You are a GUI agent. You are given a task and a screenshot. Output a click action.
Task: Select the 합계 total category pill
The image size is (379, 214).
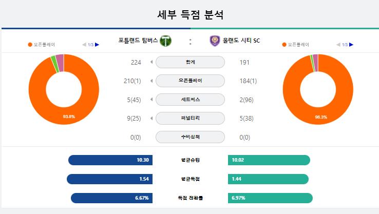click(x=190, y=62)
